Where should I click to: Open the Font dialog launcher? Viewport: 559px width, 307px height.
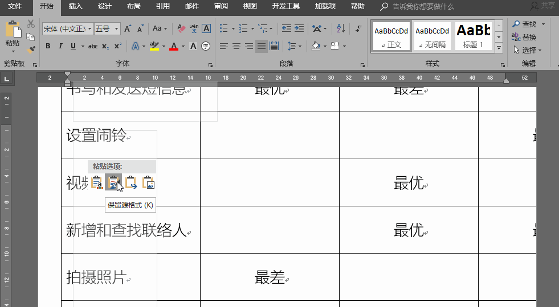210,65
